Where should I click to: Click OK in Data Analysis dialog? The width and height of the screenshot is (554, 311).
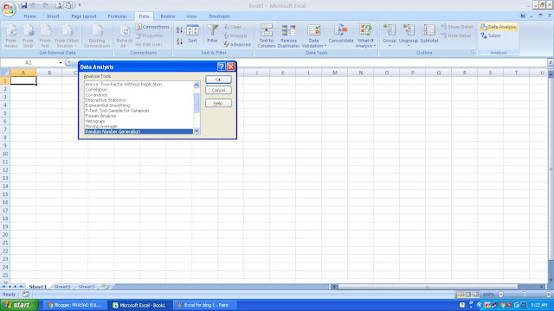[218, 79]
